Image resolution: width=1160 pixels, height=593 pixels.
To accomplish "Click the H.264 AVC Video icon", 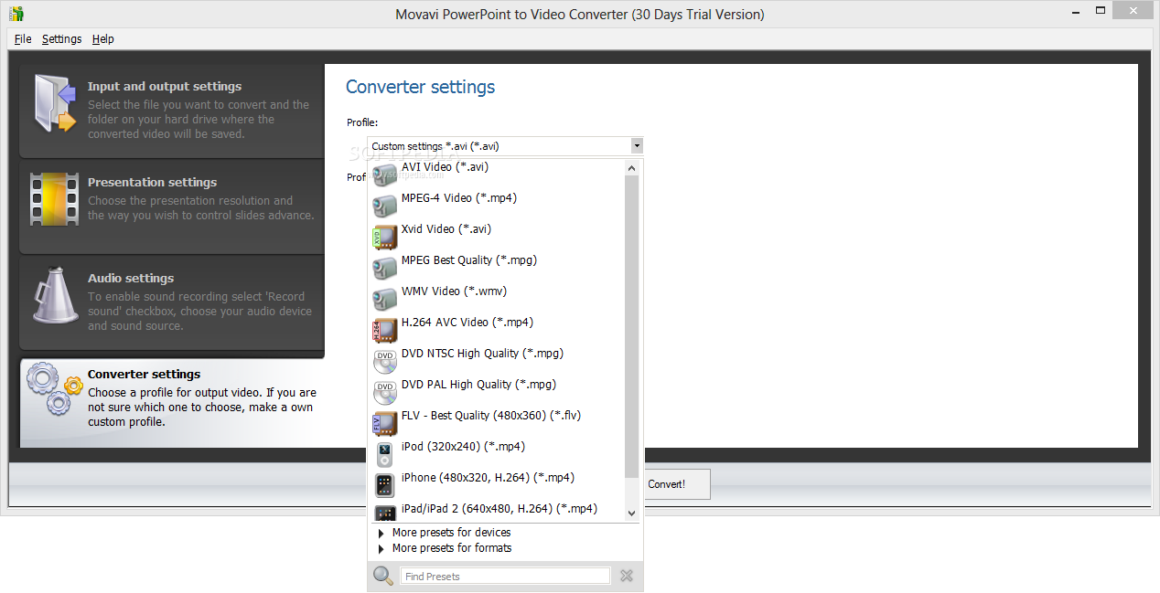I will pos(385,329).
